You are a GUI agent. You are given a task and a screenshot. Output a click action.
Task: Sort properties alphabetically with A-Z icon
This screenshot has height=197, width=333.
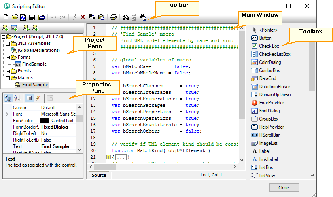(17, 98)
